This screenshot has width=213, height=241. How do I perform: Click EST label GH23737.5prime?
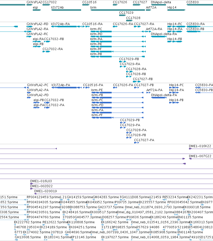tap(110, 207)
